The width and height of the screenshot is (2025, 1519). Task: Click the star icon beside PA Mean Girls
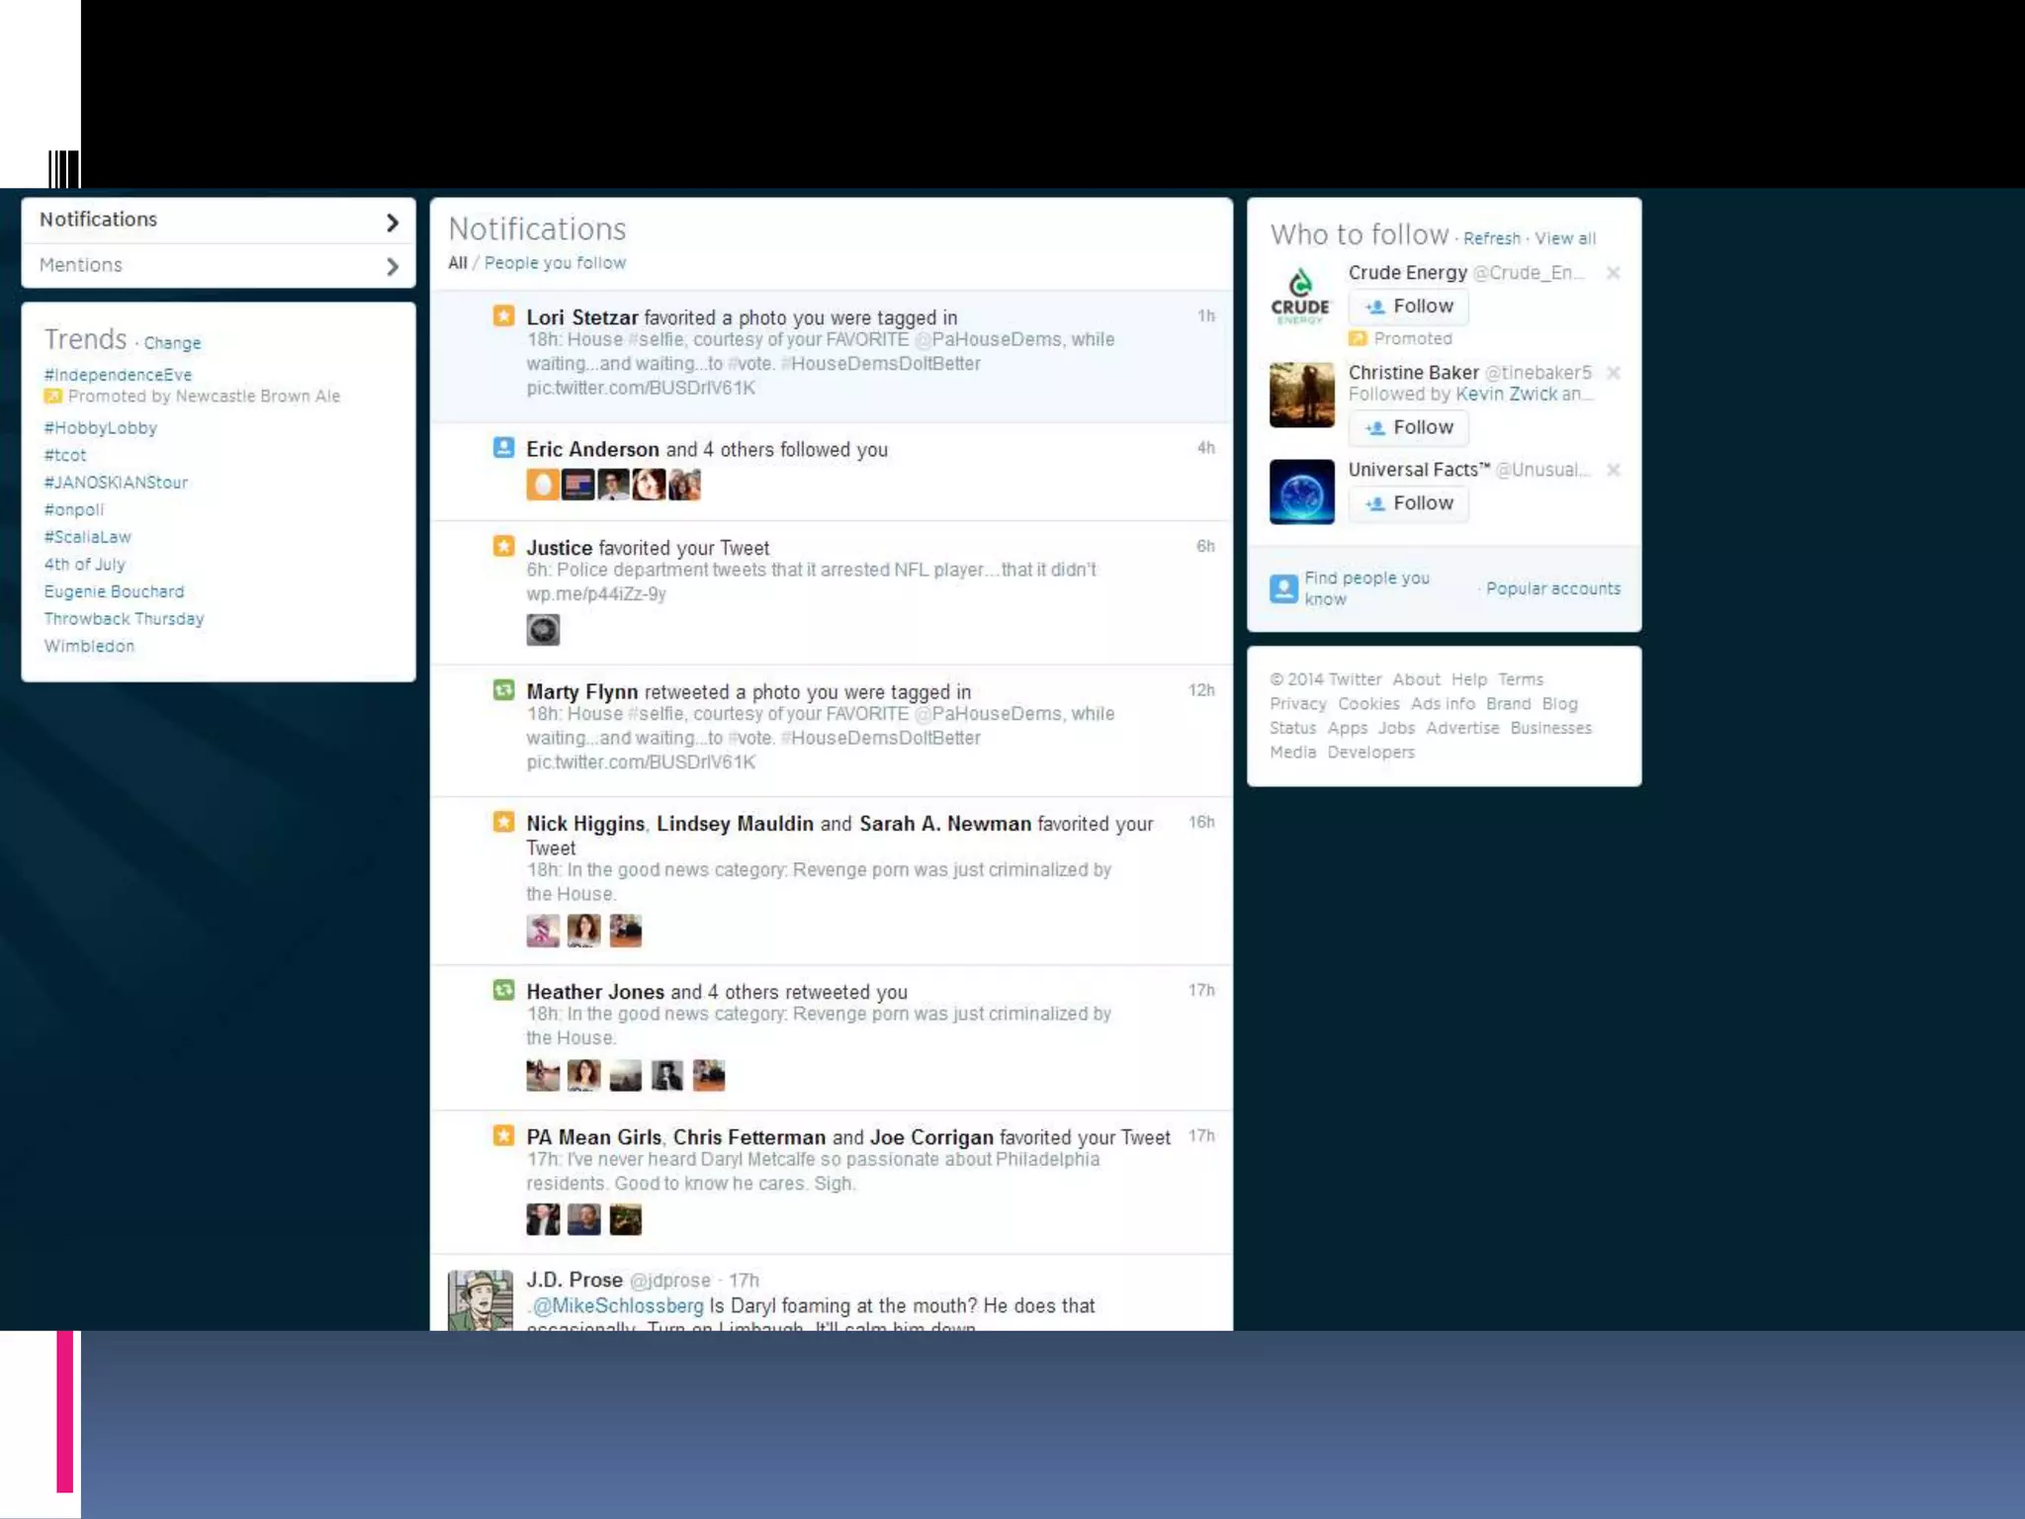pos(503,1135)
